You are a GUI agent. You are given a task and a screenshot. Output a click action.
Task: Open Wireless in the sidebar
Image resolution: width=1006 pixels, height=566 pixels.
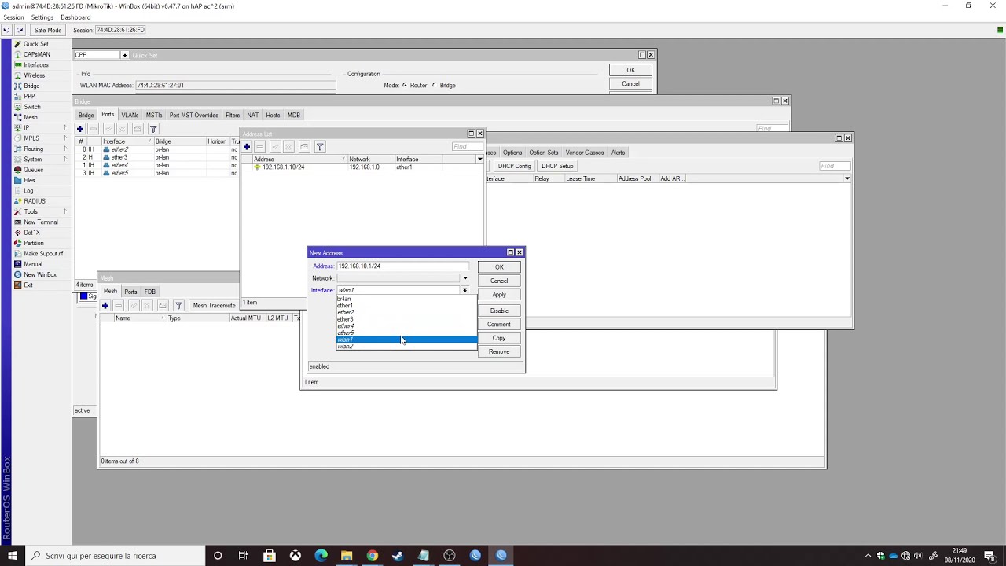pos(34,75)
